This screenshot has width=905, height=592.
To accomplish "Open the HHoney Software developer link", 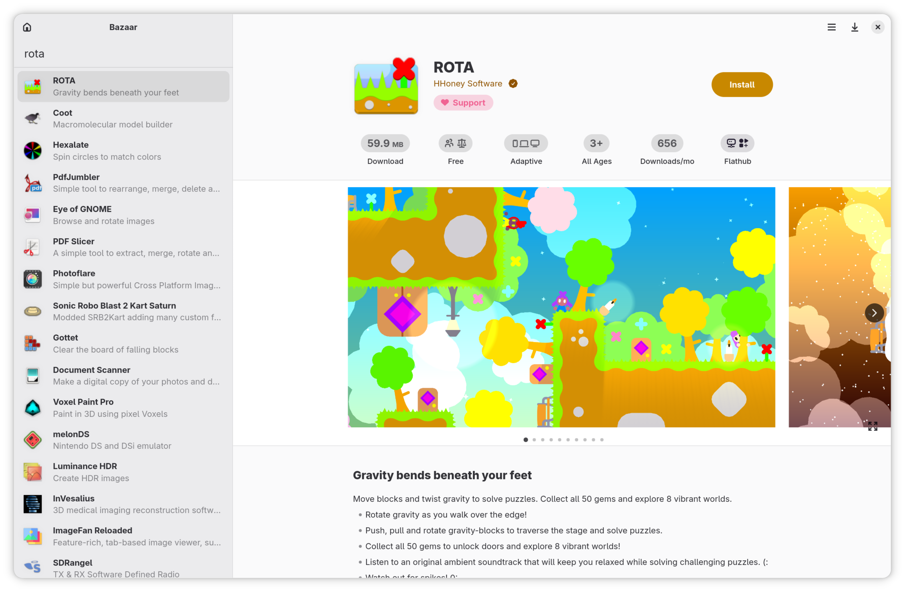I will [x=467, y=83].
